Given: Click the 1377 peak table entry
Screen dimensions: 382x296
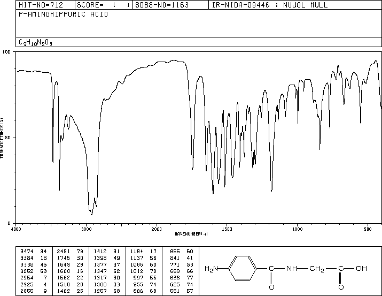Looking at the screenshot, I should pos(107,264).
